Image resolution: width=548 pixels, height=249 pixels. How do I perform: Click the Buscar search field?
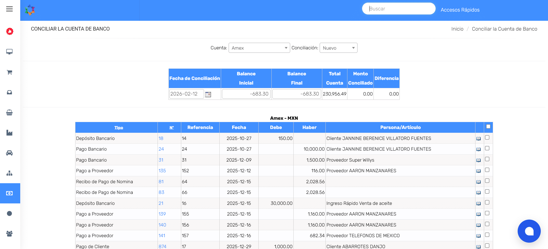(x=399, y=9)
